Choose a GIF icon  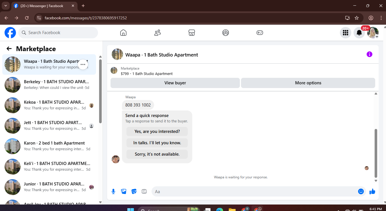[x=144, y=191]
